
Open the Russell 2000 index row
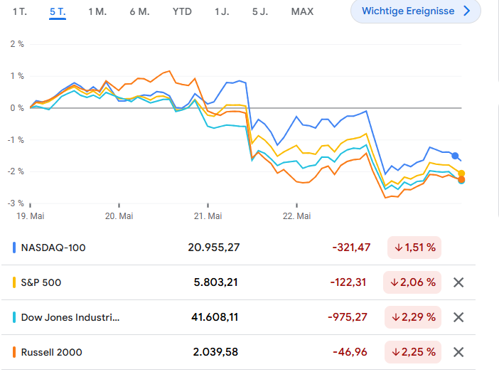click(x=51, y=351)
